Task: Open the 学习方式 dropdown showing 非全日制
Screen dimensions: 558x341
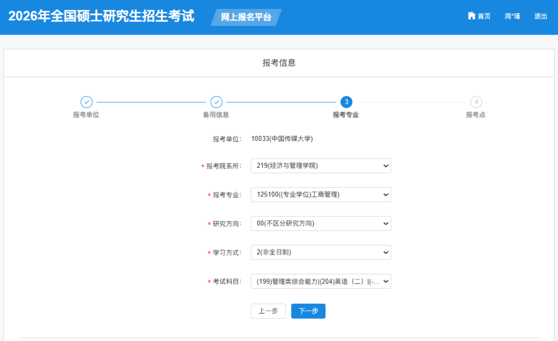Action: (320, 252)
